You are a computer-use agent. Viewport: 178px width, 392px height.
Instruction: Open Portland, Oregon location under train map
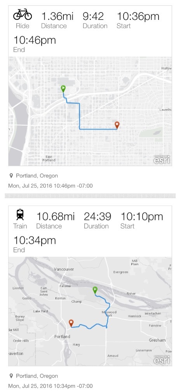37,376
